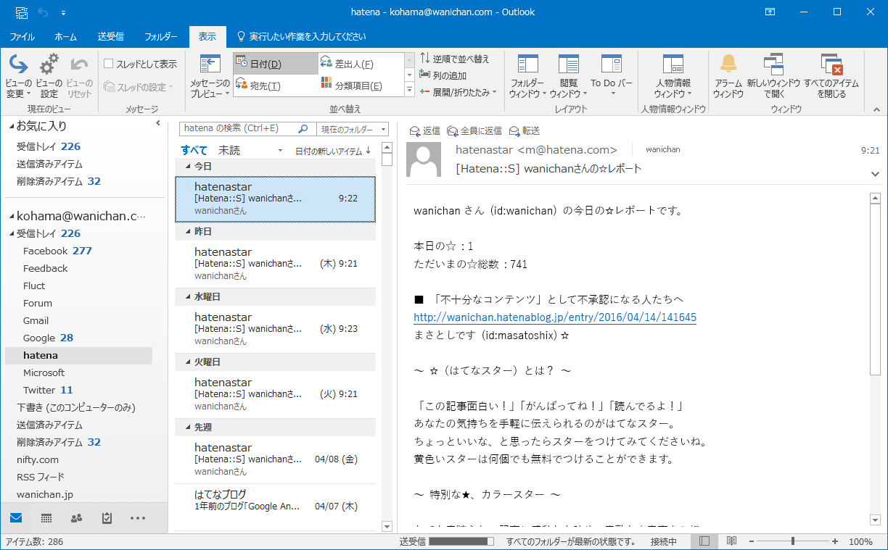Open the People Pane (人物情報ウィンドウ) menu
The image size is (888, 550).
click(x=673, y=75)
